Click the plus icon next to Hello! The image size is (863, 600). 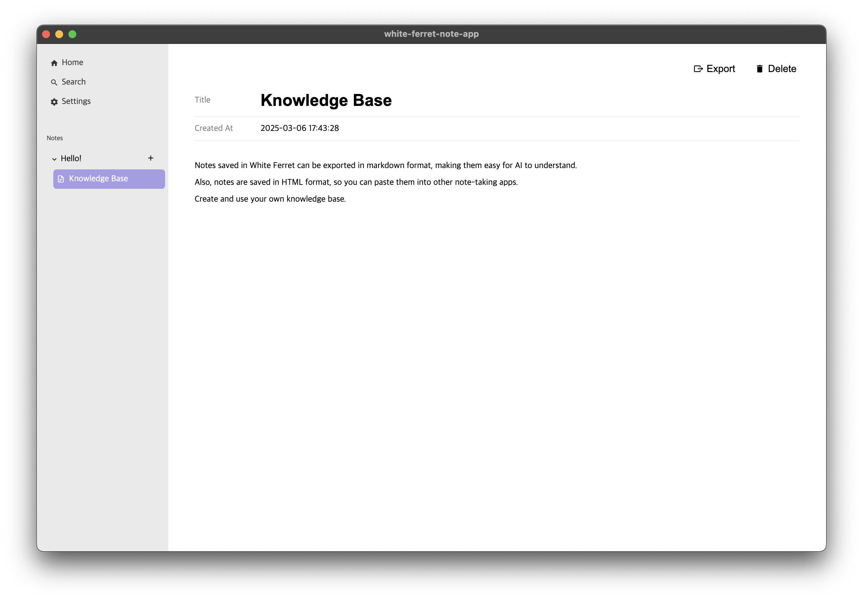(x=151, y=158)
